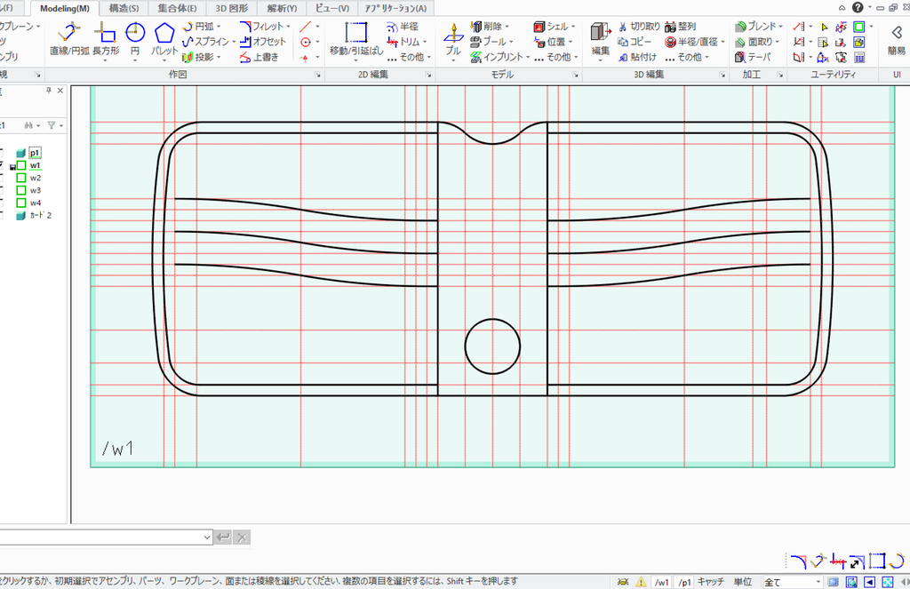Click the fit-view status bar icon
Image resolution: width=910 pixels, height=589 pixels.
888,582
